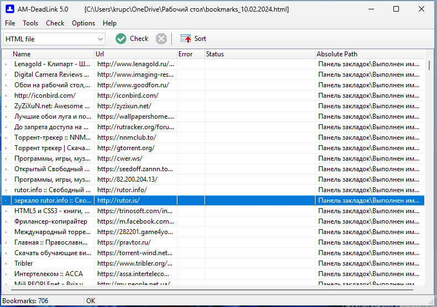
Task: Open the Options menu
Action: coord(83,23)
